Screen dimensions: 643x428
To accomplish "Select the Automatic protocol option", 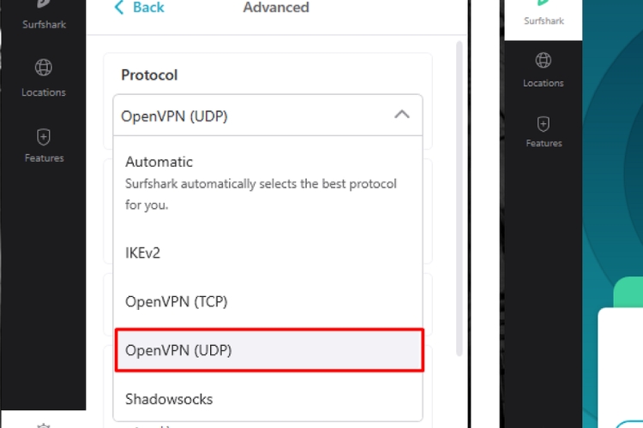I will 159,162.
